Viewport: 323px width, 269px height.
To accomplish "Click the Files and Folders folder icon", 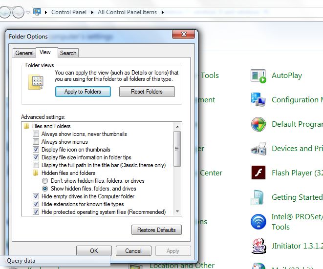I will click(26, 126).
